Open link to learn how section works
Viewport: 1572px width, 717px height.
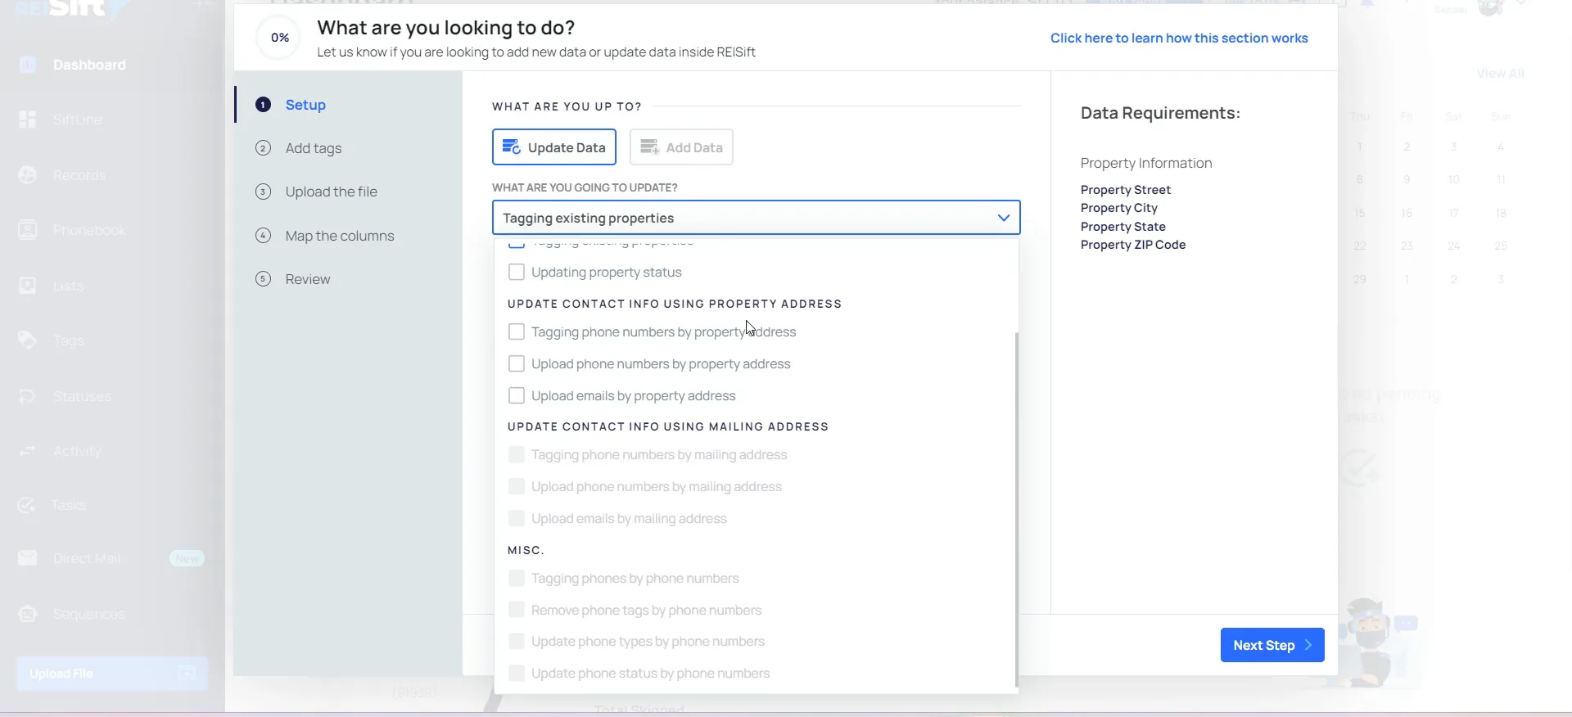(x=1179, y=38)
